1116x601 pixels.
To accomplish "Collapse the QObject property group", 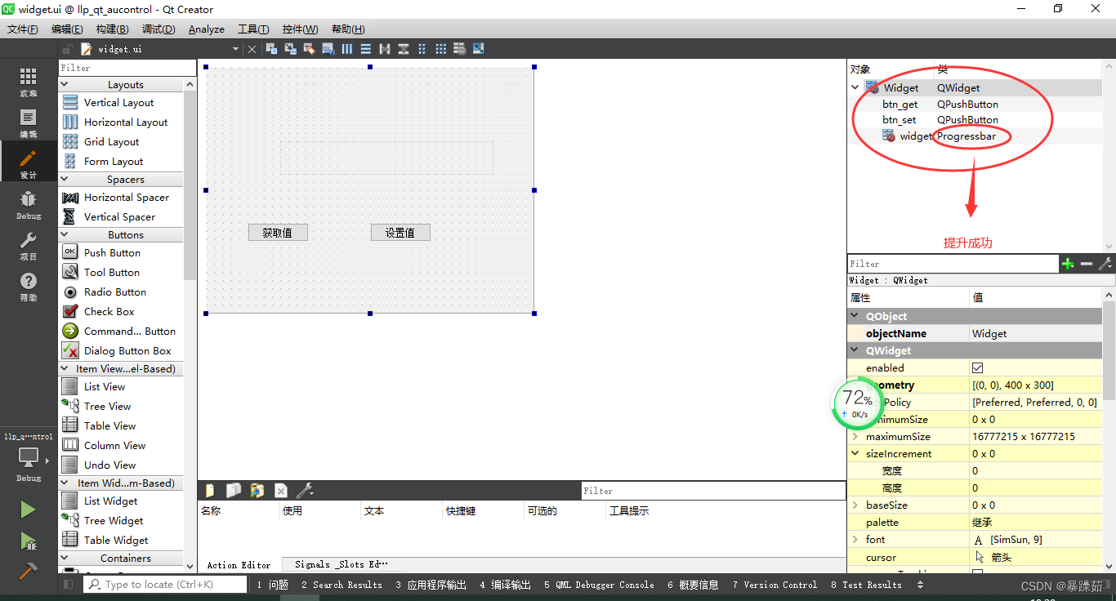I will tap(855, 316).
